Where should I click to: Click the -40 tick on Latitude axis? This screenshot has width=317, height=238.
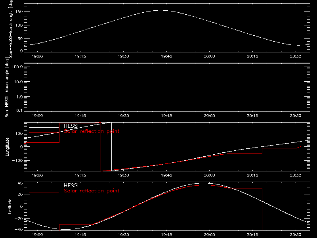tap(19, 229)
